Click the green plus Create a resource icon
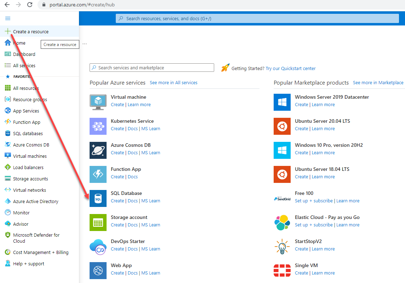The height and width of the screenshot is (283, 405). pyautogui.click(x=8, y=31)
